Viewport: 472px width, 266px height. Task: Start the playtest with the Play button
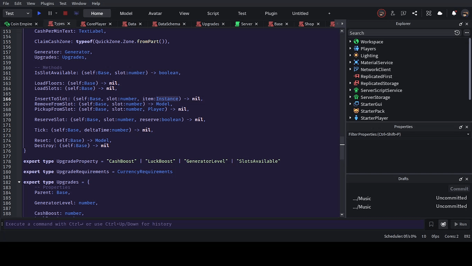pyautogui.click(x=39, y=13)
